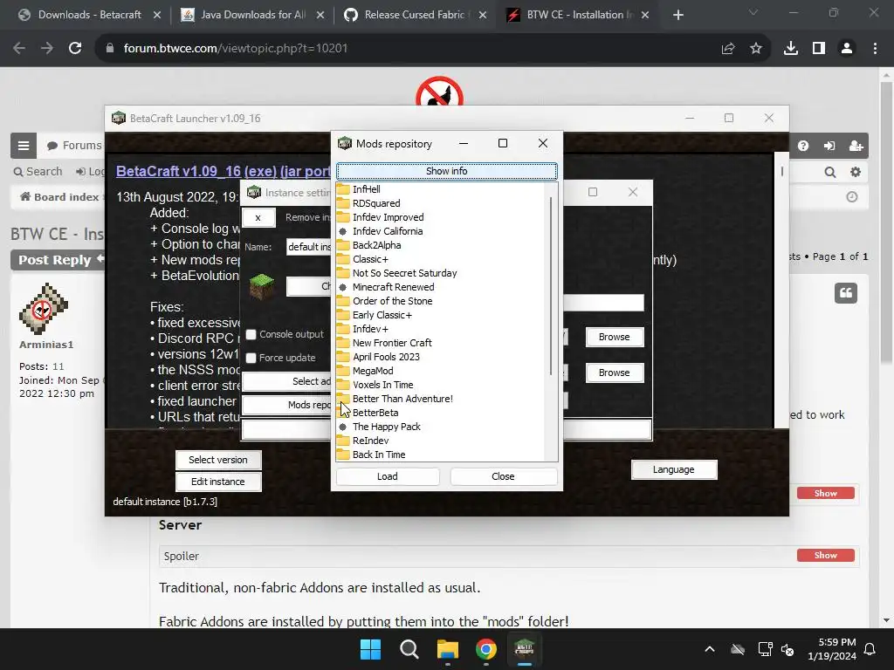Select Better Than Adventure! entry
The height and width of the screenshot is (670, 894).
pos(402,398)
